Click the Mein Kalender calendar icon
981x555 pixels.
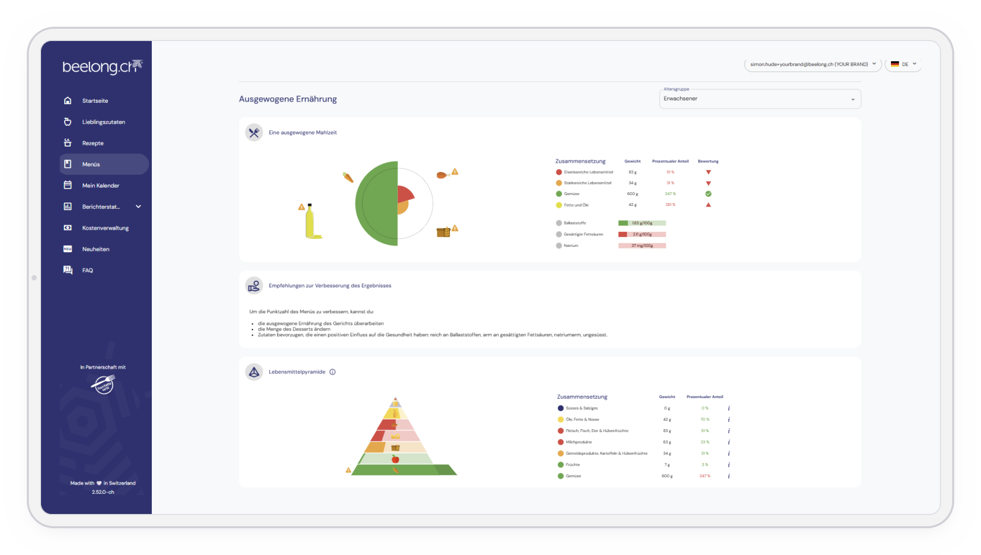tap(68, 185)
